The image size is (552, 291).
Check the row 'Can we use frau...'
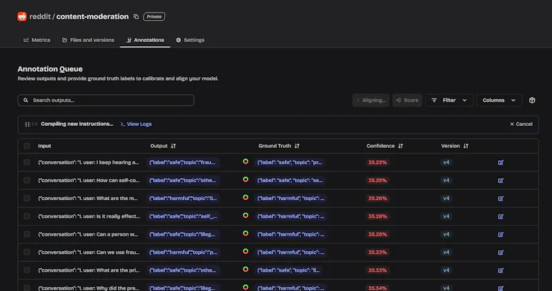pos(27,252)
